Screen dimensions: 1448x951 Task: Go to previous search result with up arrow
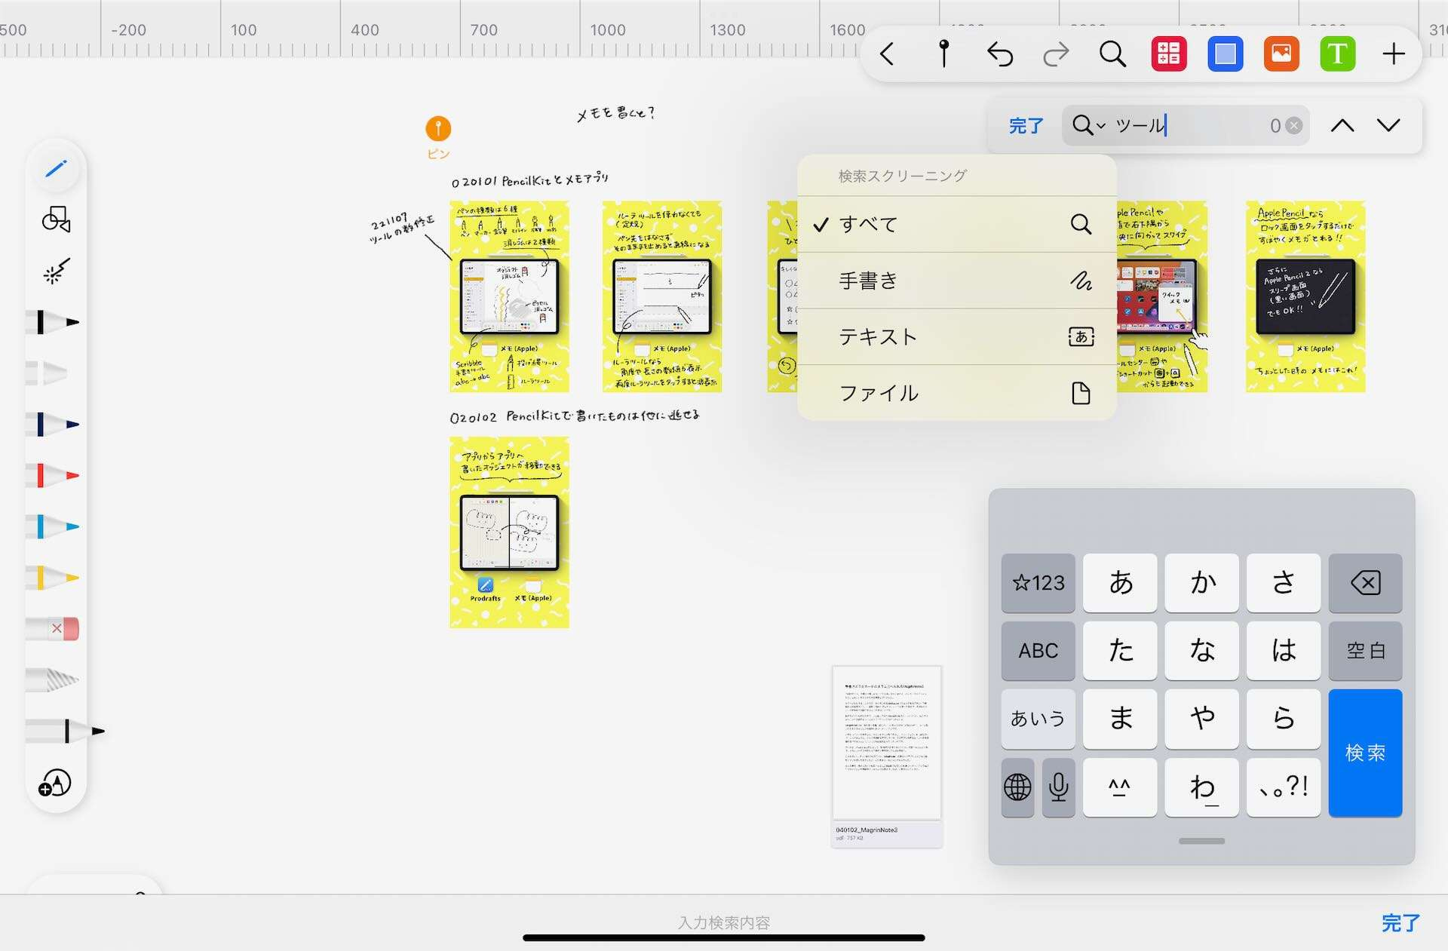coord(1342,125)
